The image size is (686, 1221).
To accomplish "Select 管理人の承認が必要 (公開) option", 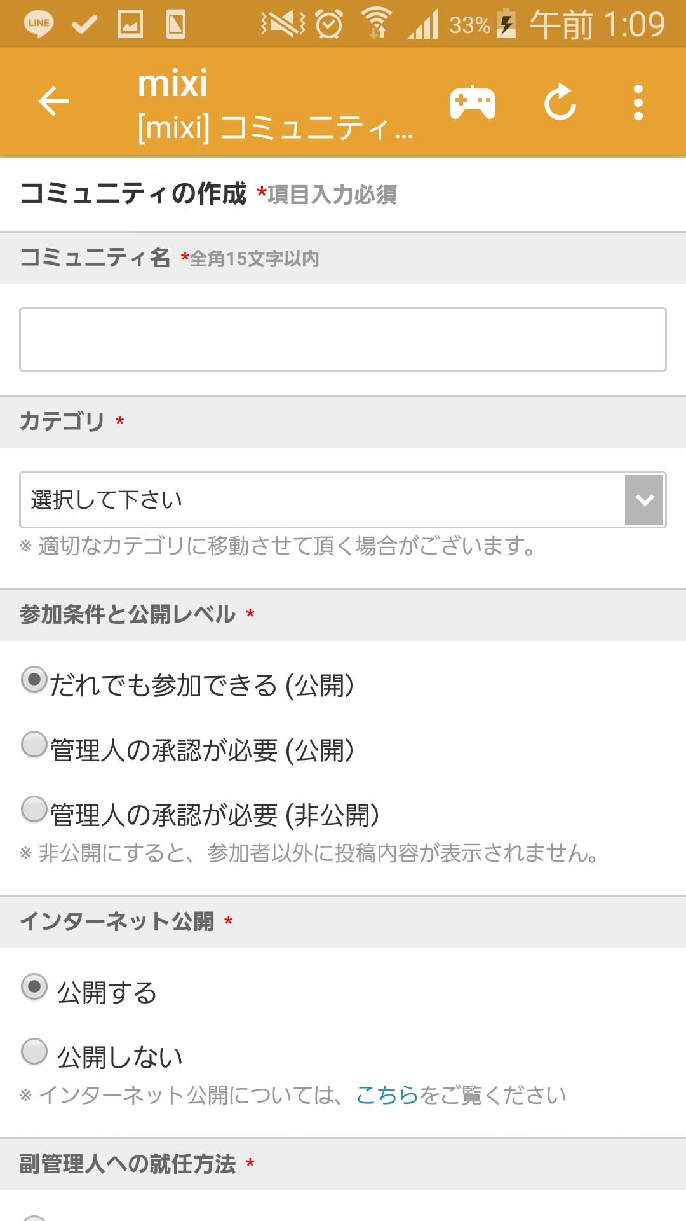I will coord(34,745).
